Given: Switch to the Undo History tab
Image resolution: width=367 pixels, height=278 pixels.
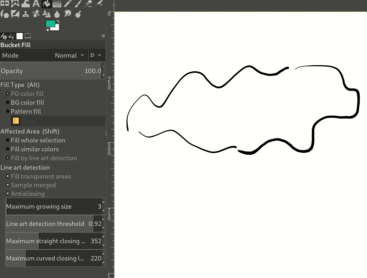Looking at the screenshot, I should [x=11, y=36].
